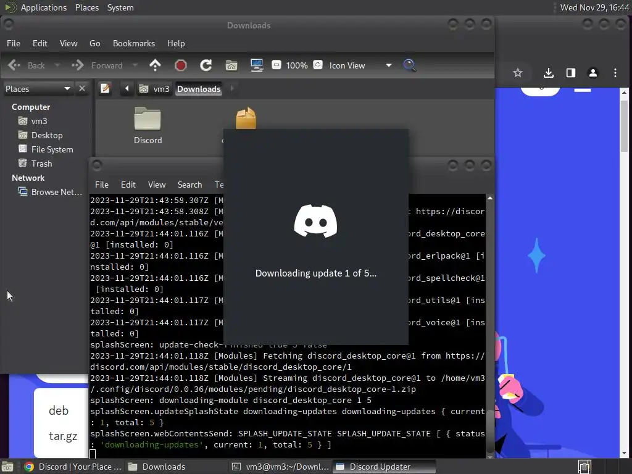
Task: Click the clock showing Wed Nov 29
Action: coord(594,7)
